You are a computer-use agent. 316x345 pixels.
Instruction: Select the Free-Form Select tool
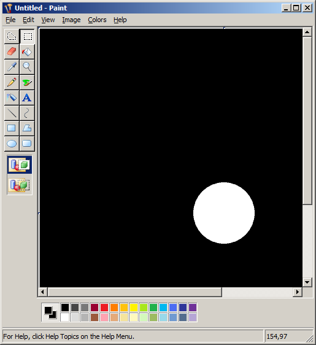coord(12,36)
